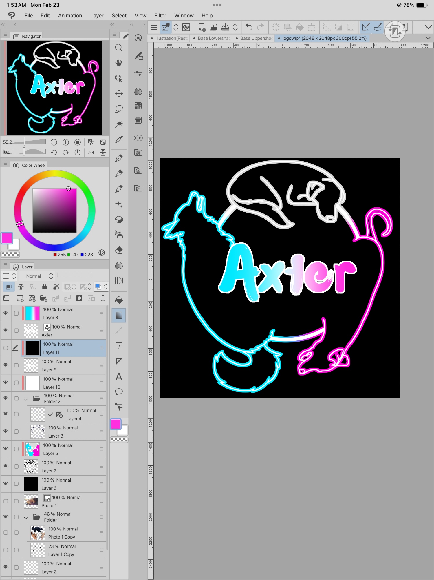
Task: Switch to the Base Lowershade document tab
Action: pos(213,38)
